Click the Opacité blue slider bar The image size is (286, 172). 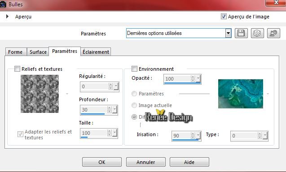click(x=182, y=83)
